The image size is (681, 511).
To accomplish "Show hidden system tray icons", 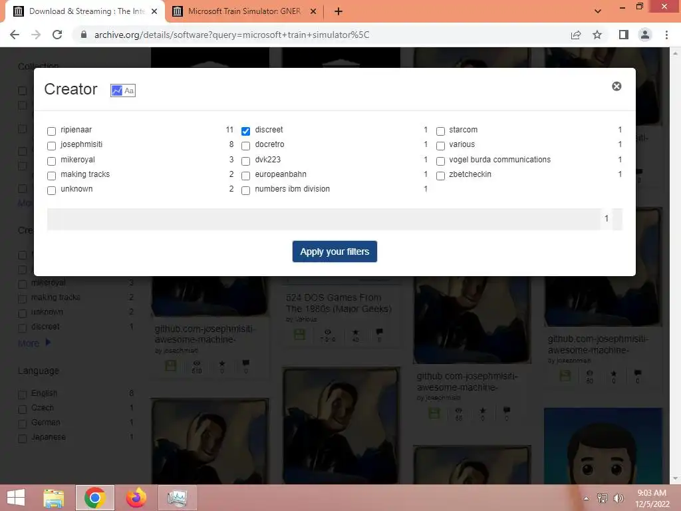I will 586,498.
